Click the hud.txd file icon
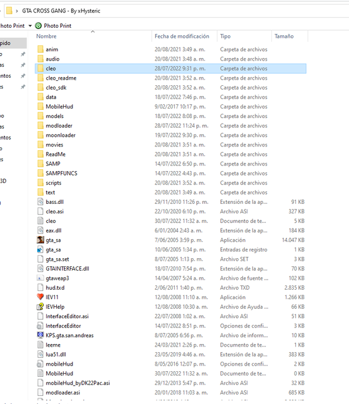 (x=40, y=288)
